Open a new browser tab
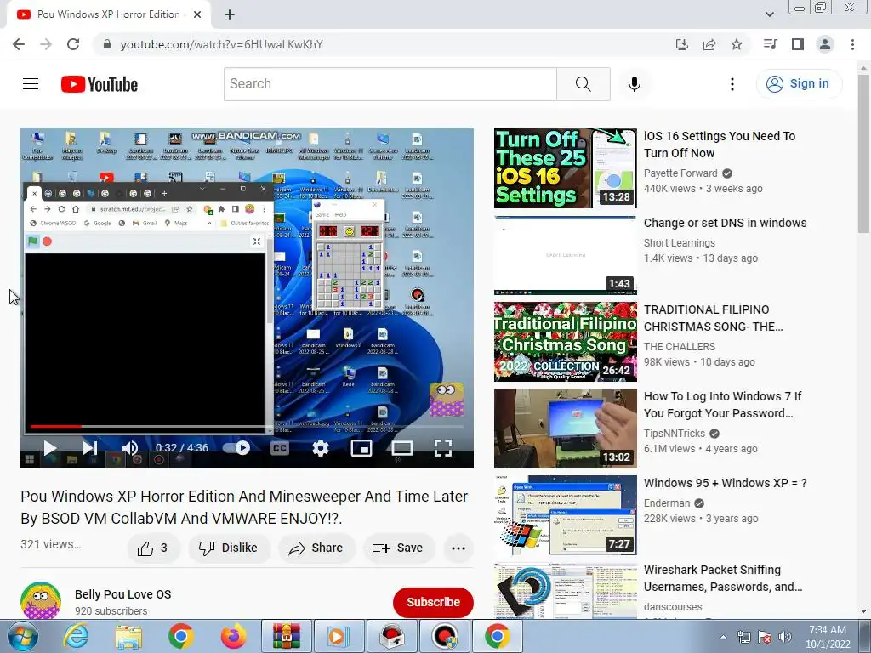 pyautogui.click(x=230, y=14)
